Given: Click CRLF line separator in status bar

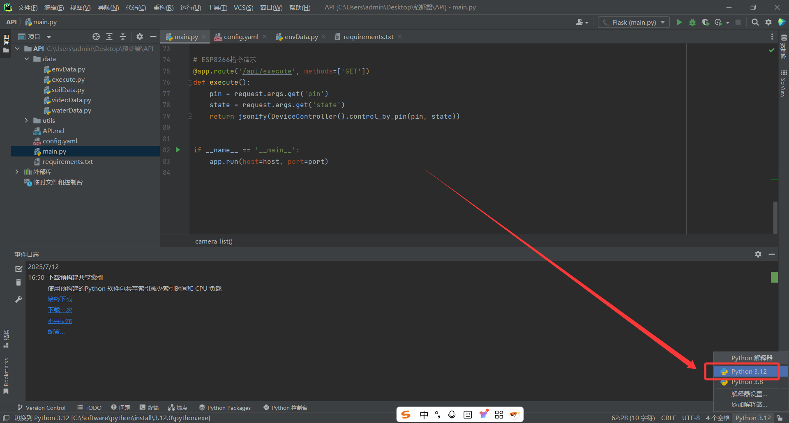Looking at the screenshot, I should (668, 418).
